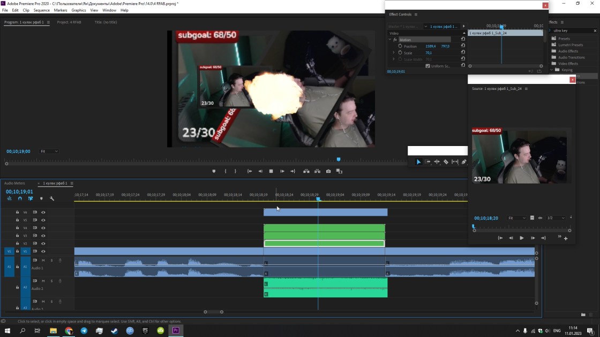Open Source monitor Fit zoom dropdown
600x337 pixels.
click(x=516, y=218)
